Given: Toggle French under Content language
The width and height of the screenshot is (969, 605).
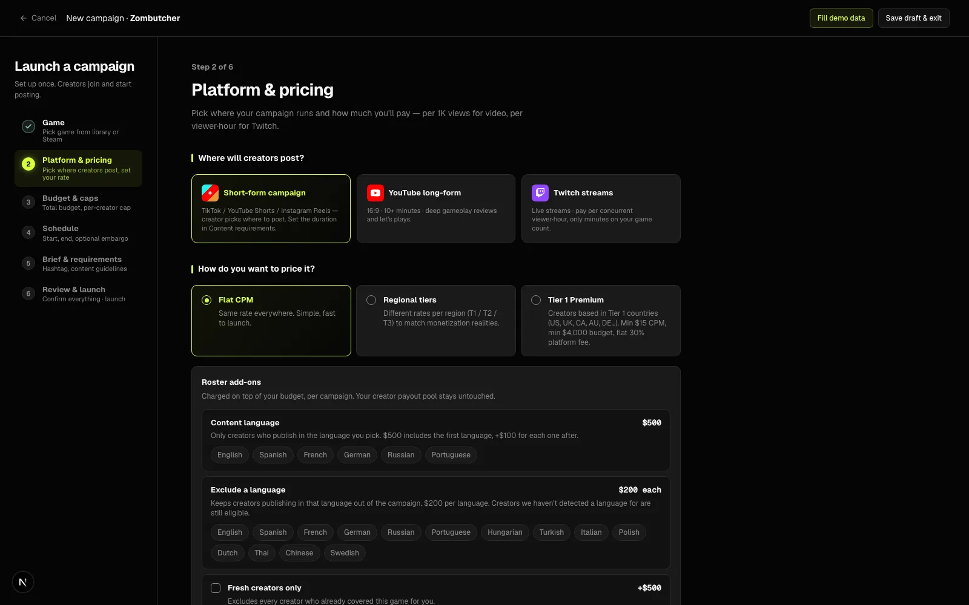Looking at the screenshot, I should pyautogui.click(x=316, y=455).
